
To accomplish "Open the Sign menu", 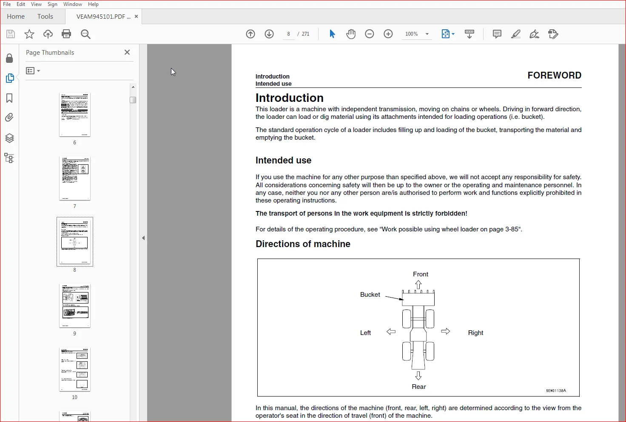I will [x=52, y=4].
